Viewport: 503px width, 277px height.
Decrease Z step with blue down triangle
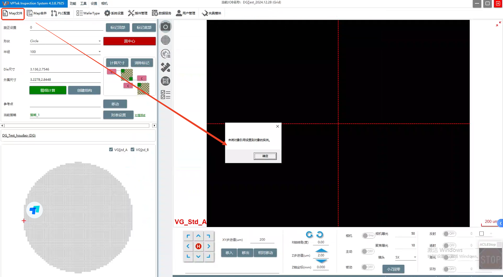pyautogui.click(x=321, y=261)
